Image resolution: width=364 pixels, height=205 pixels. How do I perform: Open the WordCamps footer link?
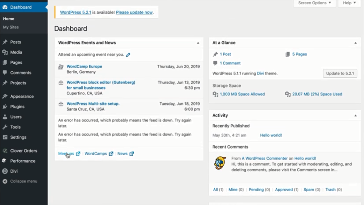[x=96, y=154]
